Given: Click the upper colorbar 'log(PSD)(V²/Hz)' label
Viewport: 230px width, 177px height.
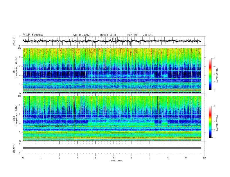Looking at the screenshot, I should [x=218, y=75].
